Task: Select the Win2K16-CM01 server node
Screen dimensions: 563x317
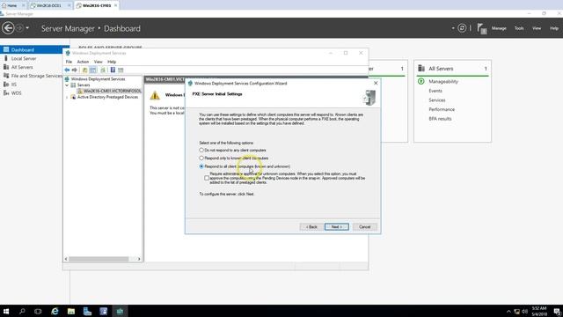Action: pos(112,91)
